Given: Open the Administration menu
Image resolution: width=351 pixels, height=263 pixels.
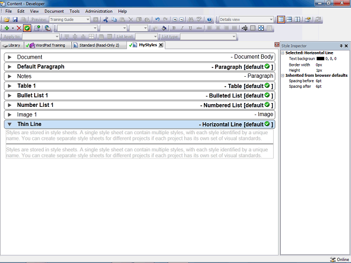Looking at the screenshot, I should [x=99, y=11].
